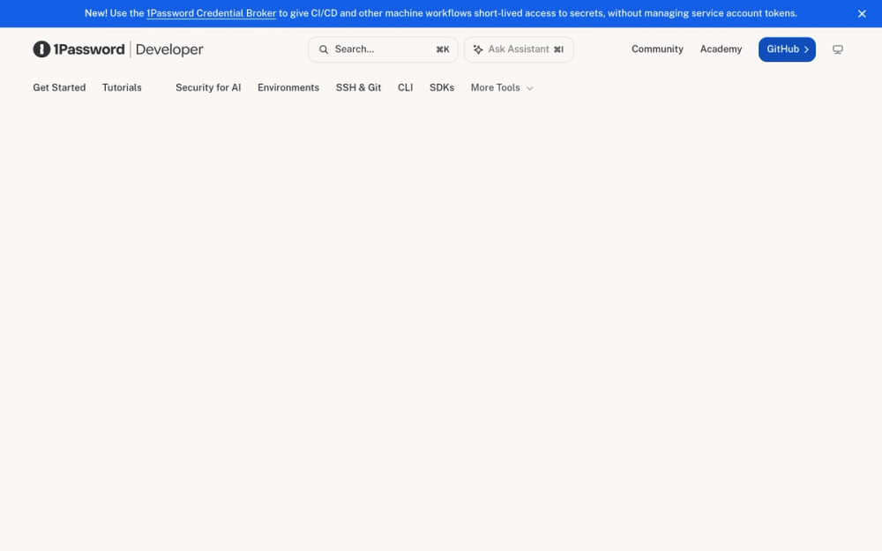Click the magnifying glass search icon
The height and width of the screenshot is (551, 882).
(x=324, y=49)
